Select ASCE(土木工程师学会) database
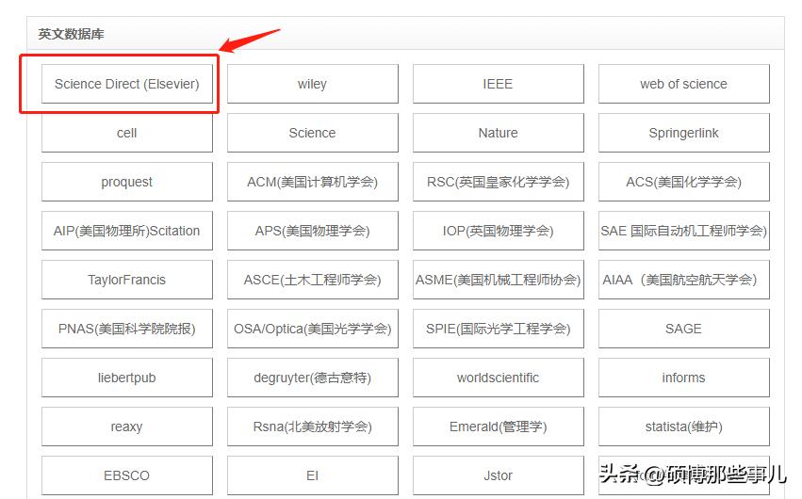The height and width of the screenshot is (499, 802). click(x=313, y=280)
